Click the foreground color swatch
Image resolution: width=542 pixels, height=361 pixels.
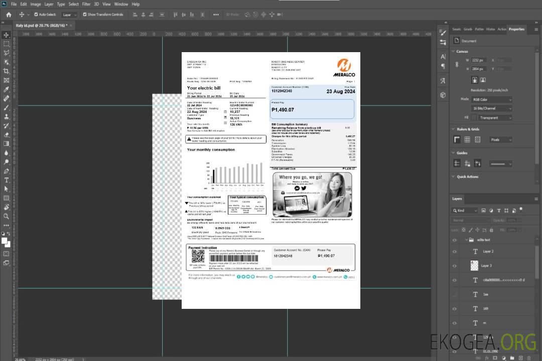pos(5,242)
